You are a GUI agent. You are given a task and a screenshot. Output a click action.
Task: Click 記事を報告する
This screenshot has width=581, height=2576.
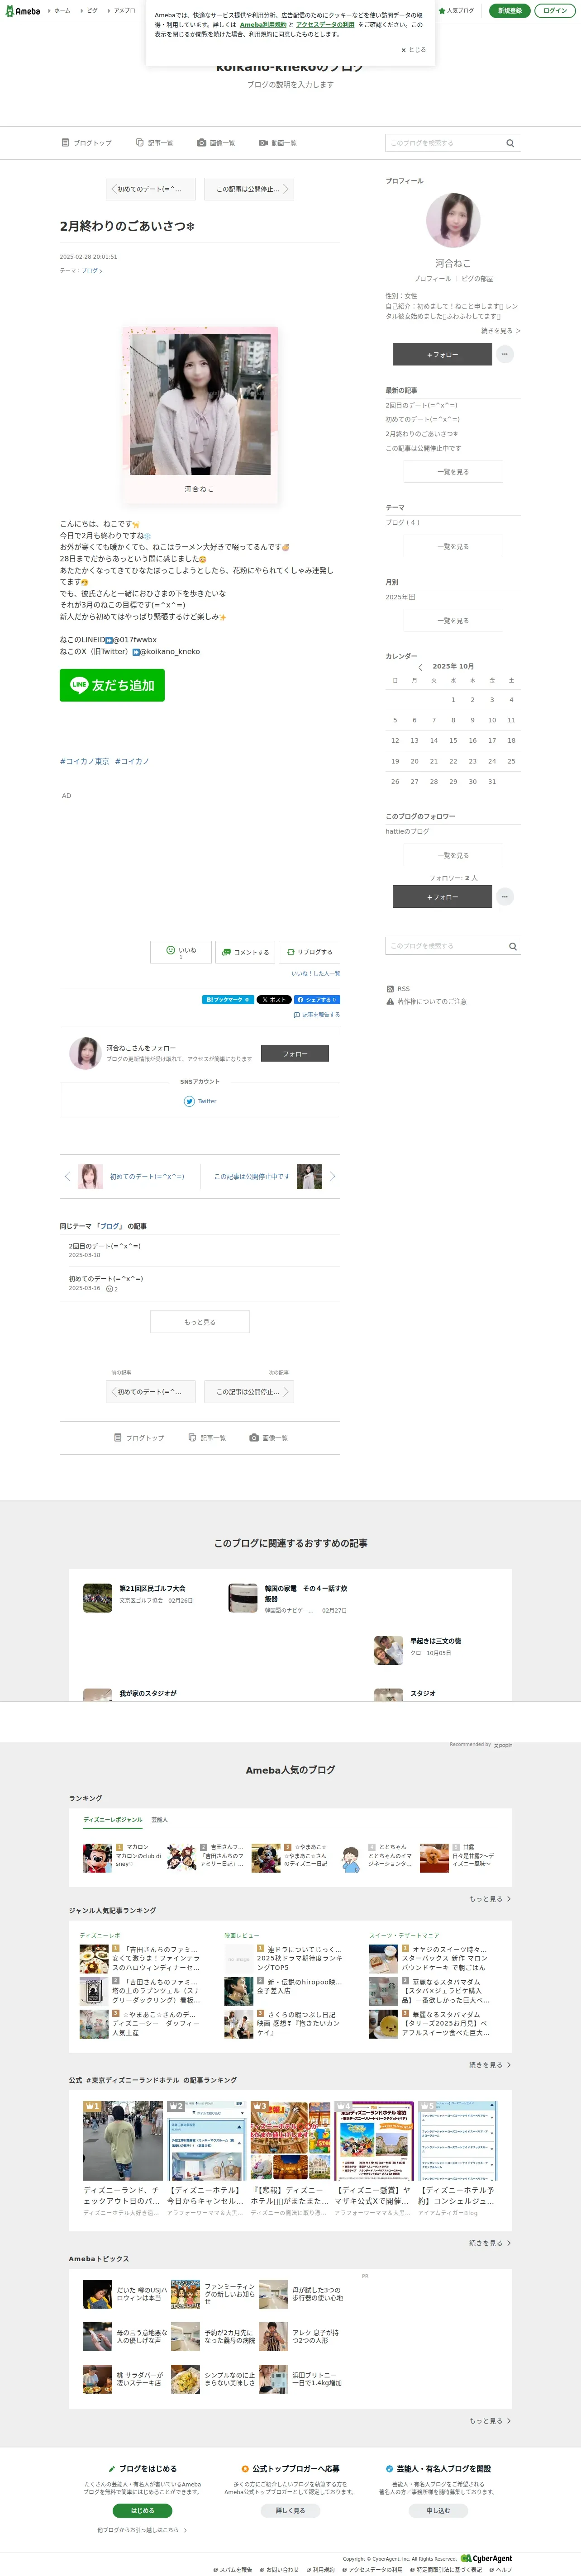[x=317, y=1015]
